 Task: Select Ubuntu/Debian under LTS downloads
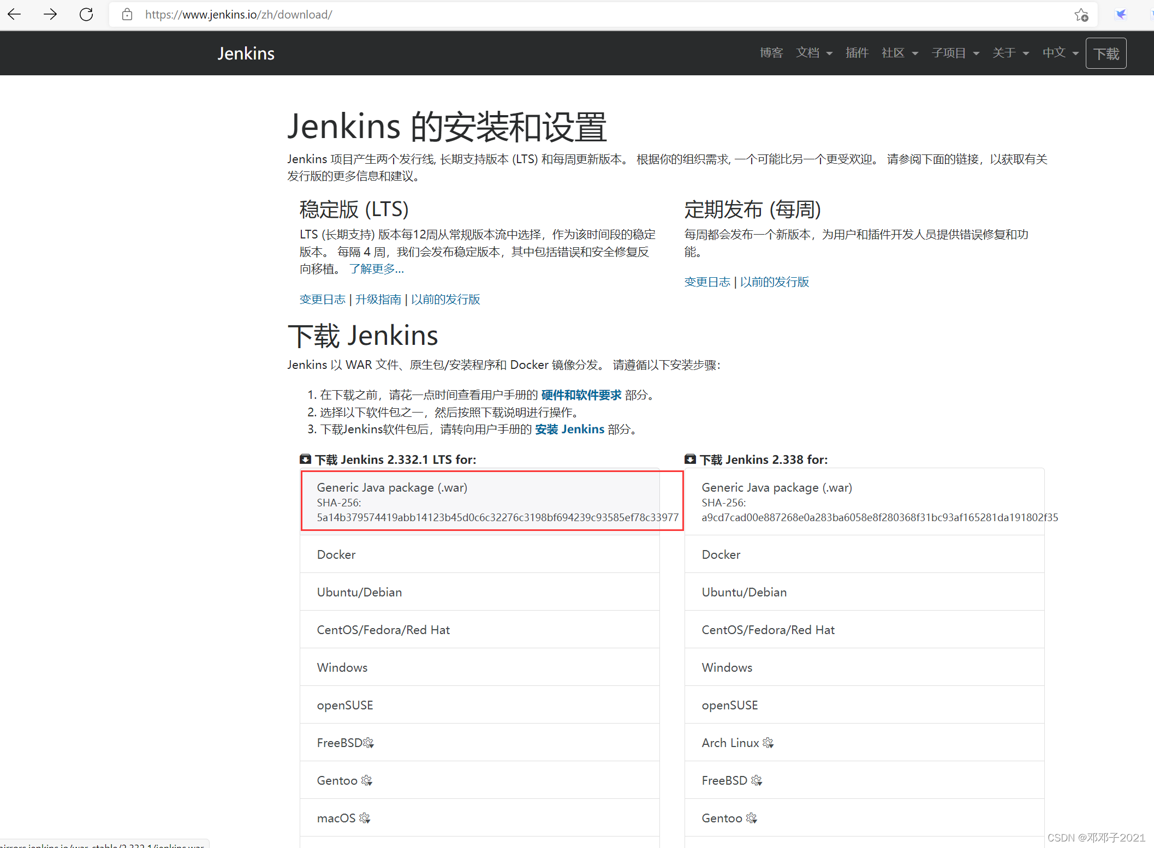(479, 592)
